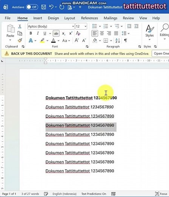The image size is (169, 197).
Task: Click the Sort A-Z icon
Action: click(x=118, y=41)
